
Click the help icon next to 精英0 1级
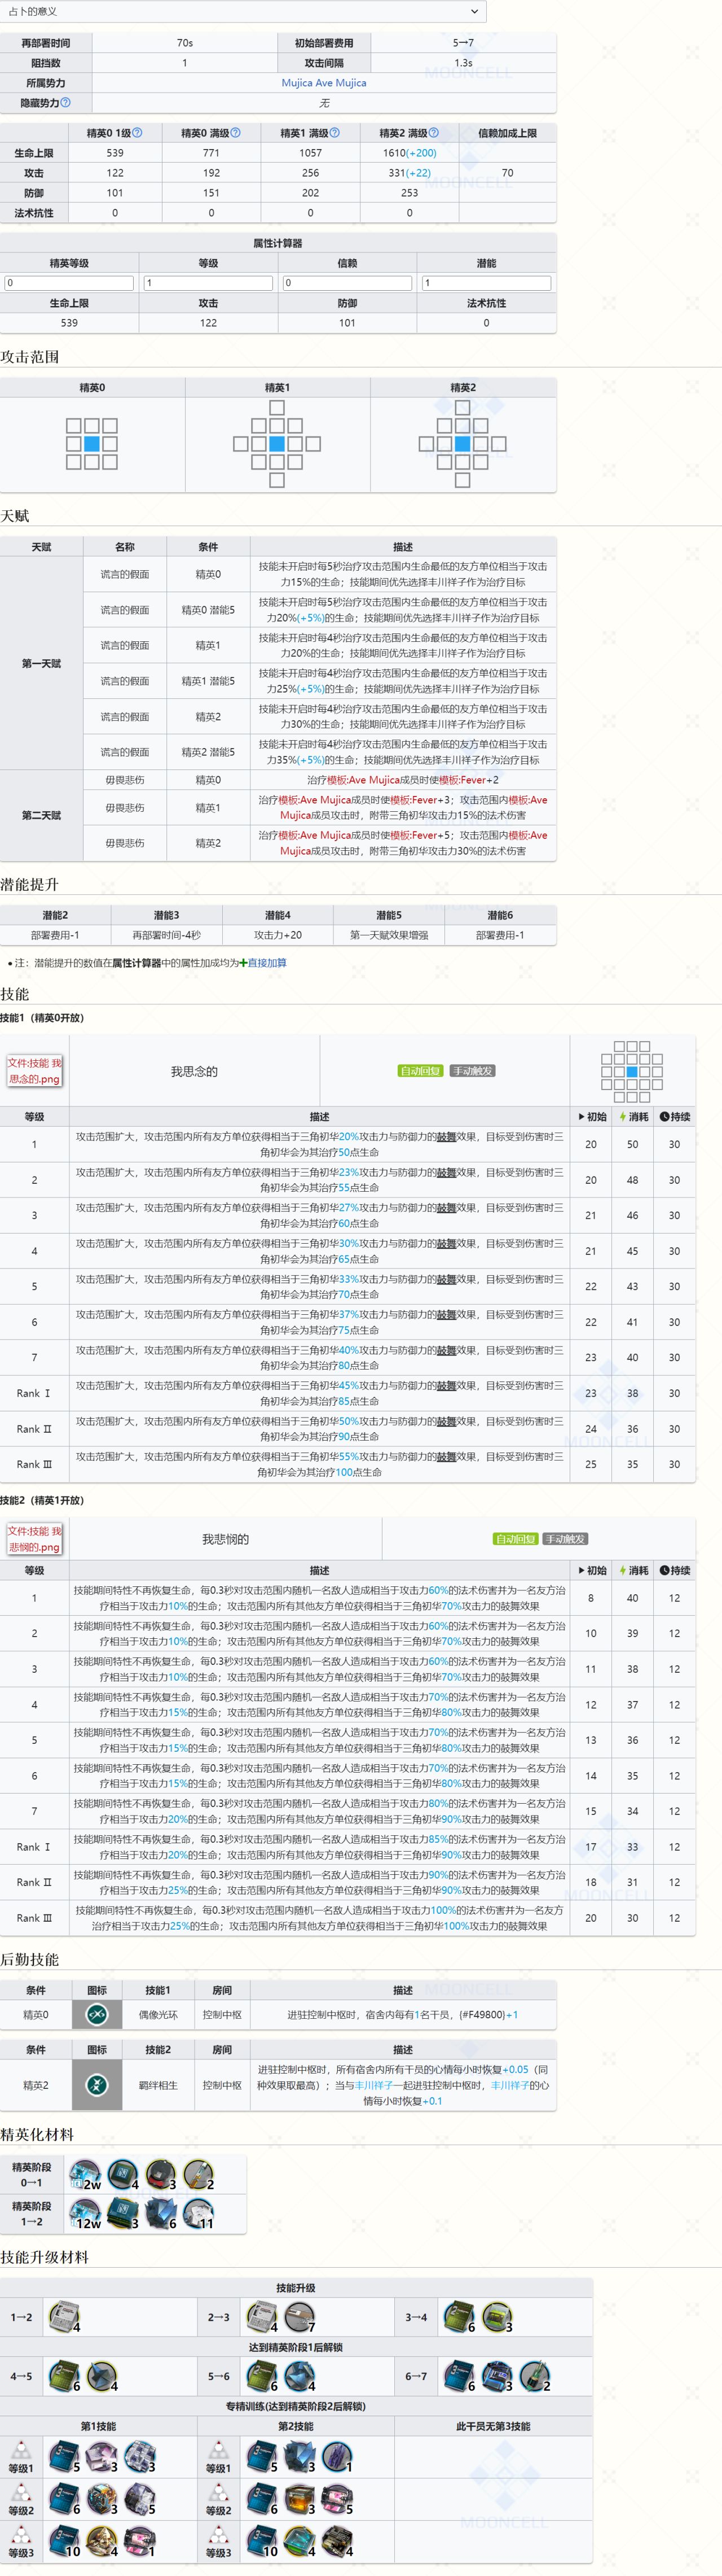(138, 133)
